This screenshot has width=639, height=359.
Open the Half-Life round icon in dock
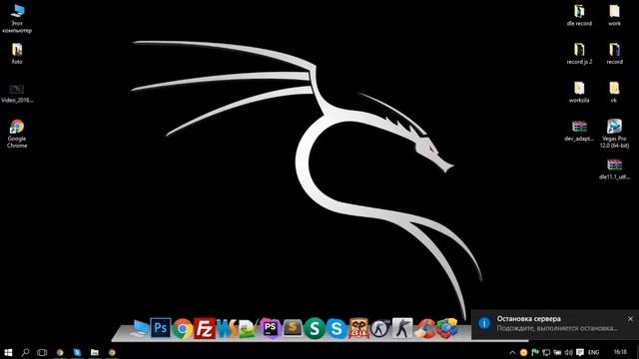(380, 328)
